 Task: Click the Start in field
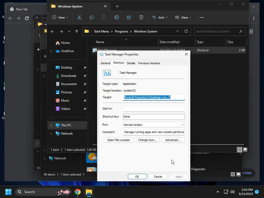pyautogui.click(x=154, y=109)
